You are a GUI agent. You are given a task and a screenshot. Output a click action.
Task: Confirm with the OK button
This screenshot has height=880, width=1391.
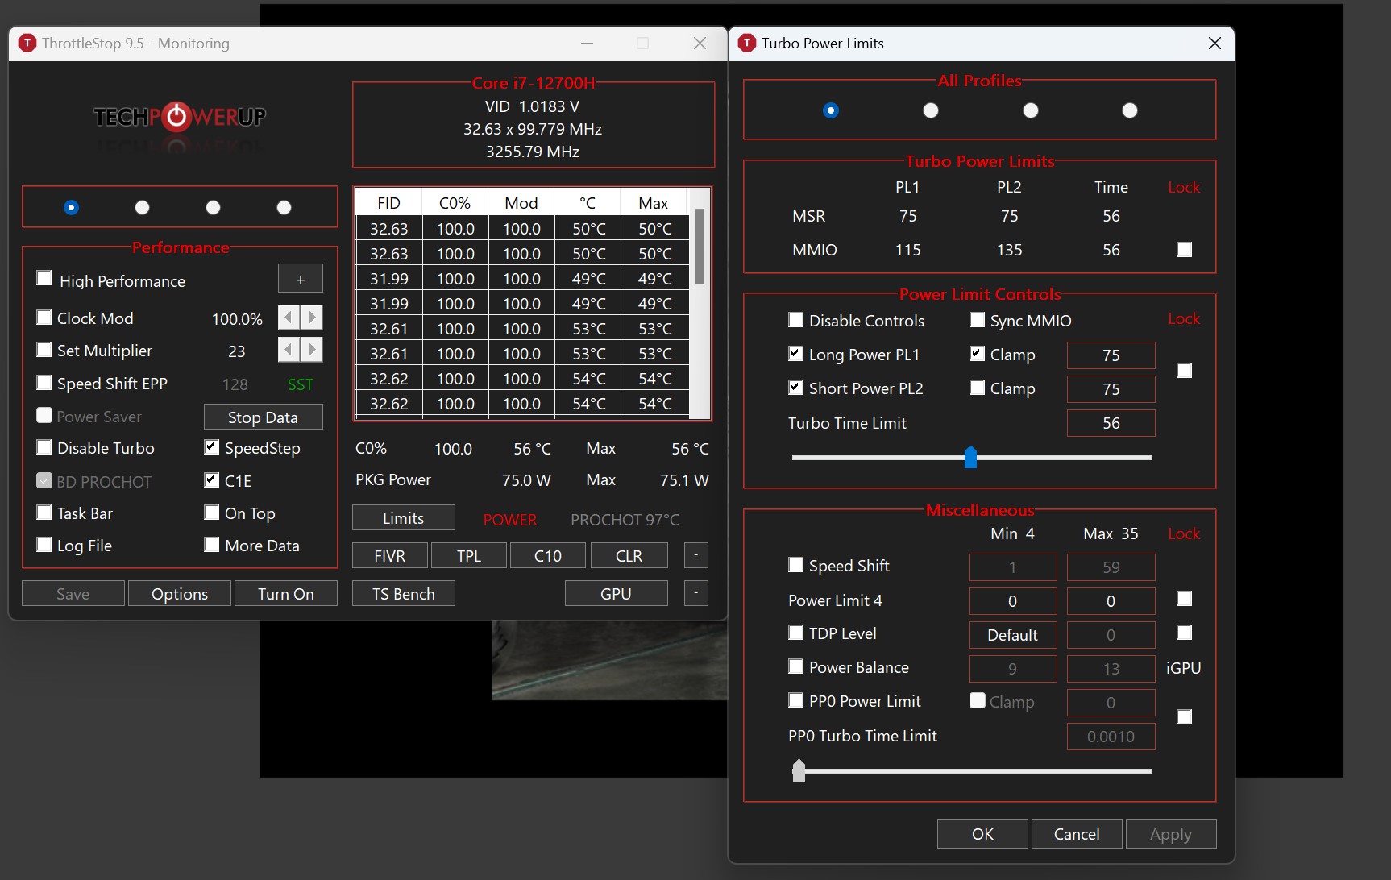982,833
